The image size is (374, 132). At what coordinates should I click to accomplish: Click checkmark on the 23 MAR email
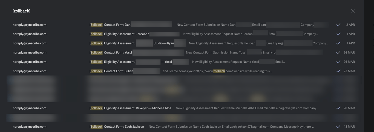tap(338, 71)
